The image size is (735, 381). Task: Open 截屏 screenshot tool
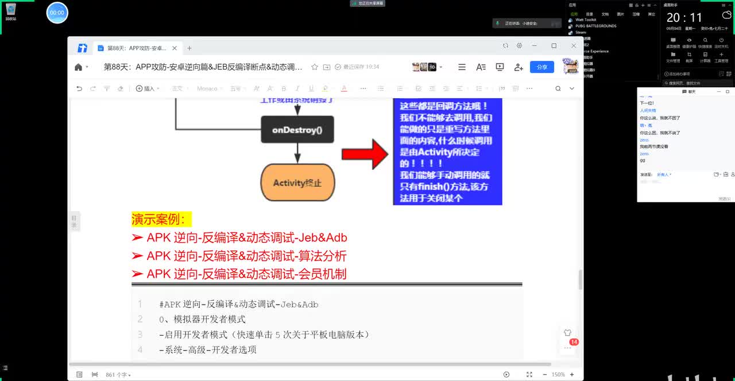pos(689,57)
